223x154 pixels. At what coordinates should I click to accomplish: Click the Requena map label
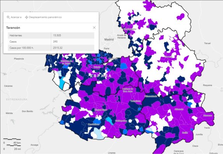[x=207, y=85]
